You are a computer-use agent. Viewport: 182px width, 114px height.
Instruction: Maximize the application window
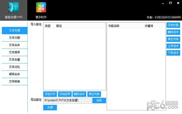coord(170,3)
